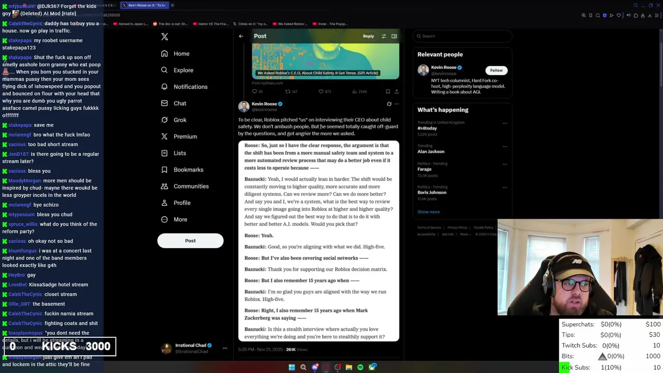The image size is (663, 373).
Task: Click Kevin Roose's avatar on the post
Action: pos(244,106)
